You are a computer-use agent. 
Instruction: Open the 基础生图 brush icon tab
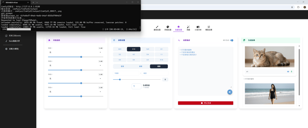[157, 28]
